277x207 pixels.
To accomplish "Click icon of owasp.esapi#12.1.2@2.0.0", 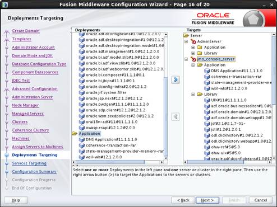I will click(x=82, y=128).
